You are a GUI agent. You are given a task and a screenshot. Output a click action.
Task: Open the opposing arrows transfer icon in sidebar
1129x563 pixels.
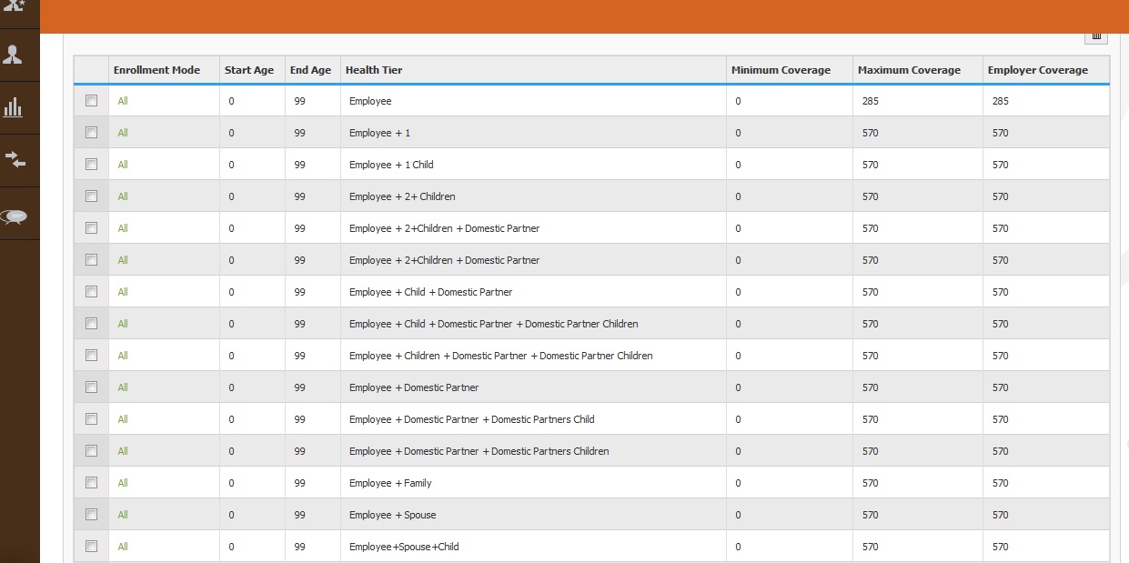tap(15, 159)
